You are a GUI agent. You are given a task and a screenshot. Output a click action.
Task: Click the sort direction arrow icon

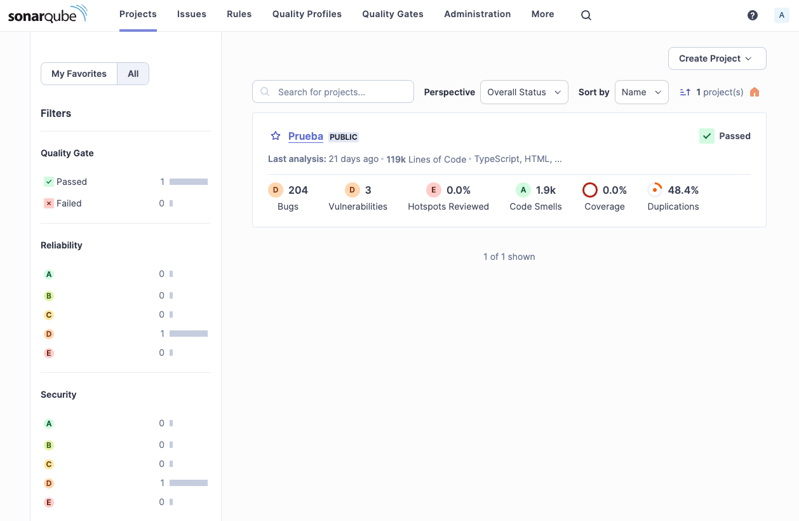685,92
